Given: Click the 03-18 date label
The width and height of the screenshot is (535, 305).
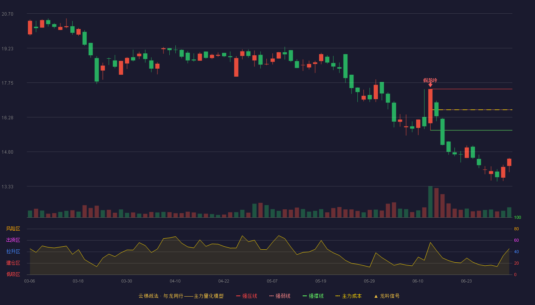Looking at the screenshot, I should [x=78, y=281].
